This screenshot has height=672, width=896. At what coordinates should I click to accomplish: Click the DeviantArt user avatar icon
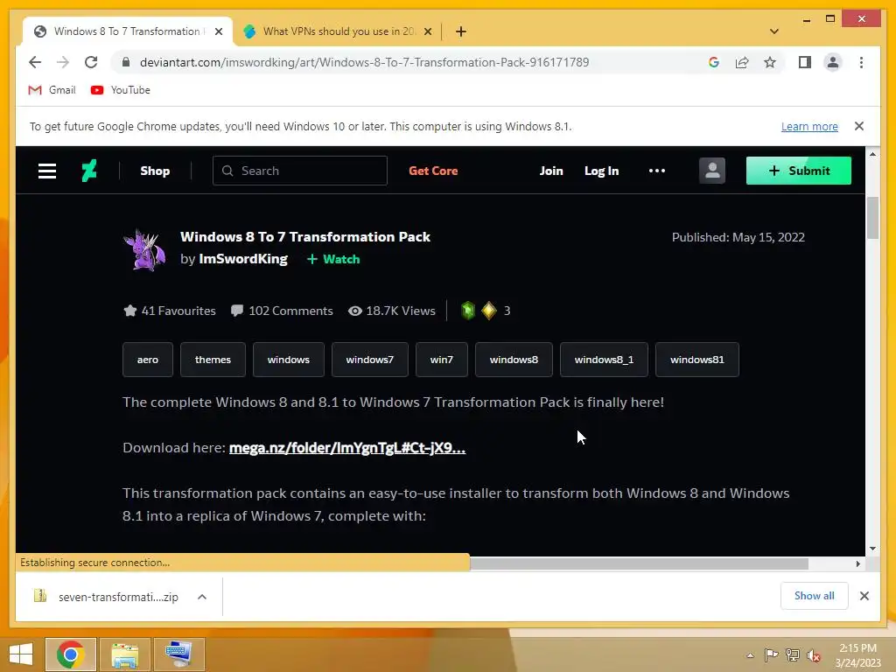712,171
